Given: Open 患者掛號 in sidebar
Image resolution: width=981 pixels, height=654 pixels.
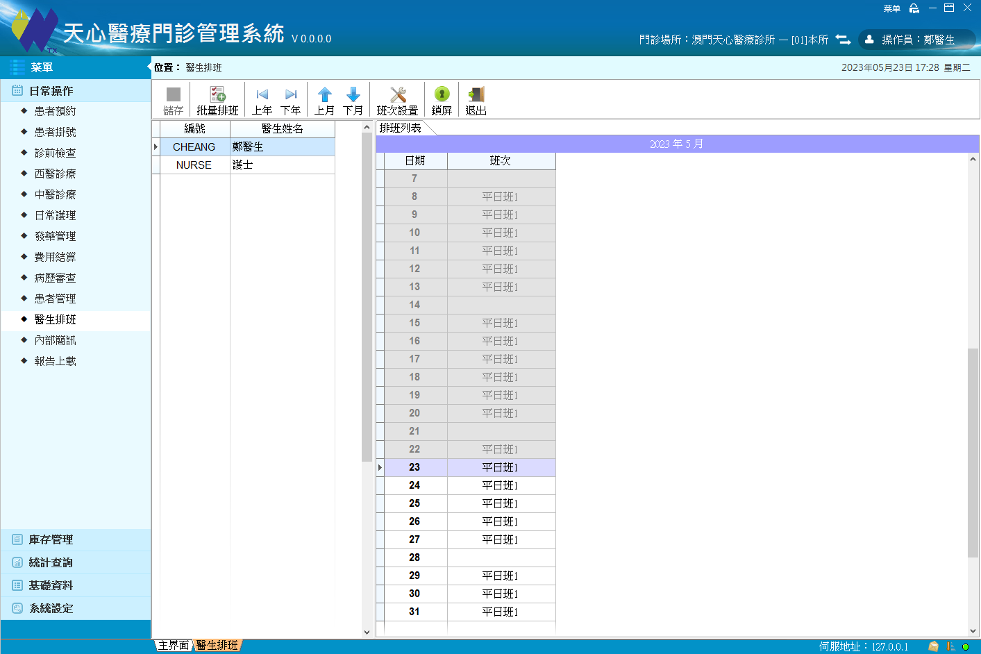Looking at the screenshot, I should tap(56, 132).
